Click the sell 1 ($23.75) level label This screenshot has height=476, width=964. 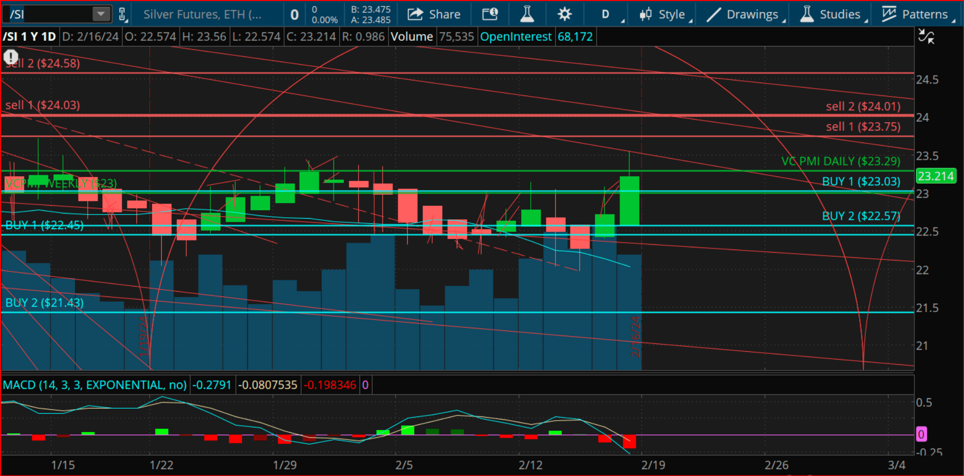coord(863,127)
